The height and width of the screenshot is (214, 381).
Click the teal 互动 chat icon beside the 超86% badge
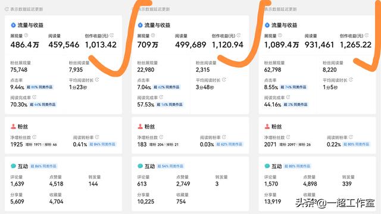click(x=13, y=166)
